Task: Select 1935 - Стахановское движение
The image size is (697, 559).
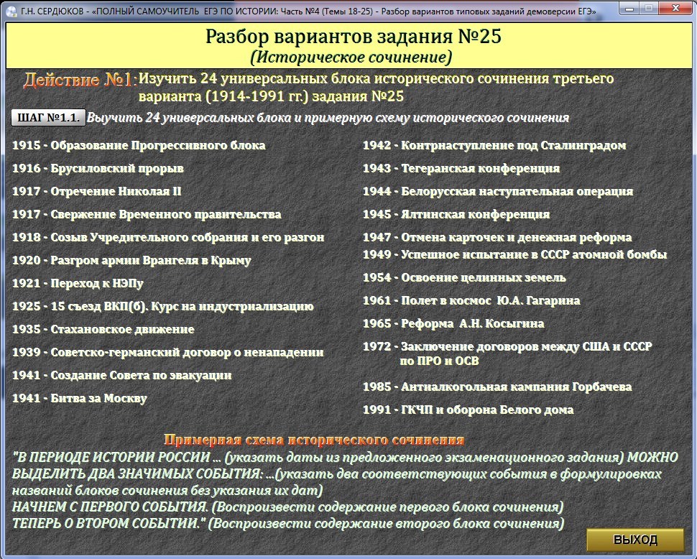Action: pyautogui.click(x=103, y=329)
